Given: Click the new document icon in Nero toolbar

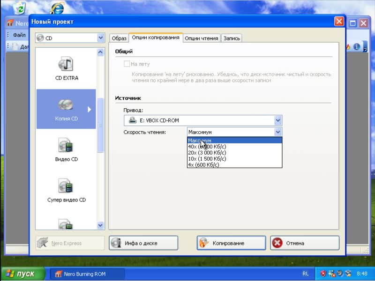Looking at the screenshot, I should click(x=15, y=46).
